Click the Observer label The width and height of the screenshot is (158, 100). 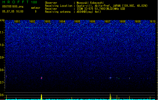51,3
